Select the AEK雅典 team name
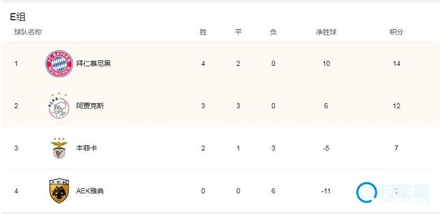The width and height of the screenshot is (440, 214). (x=90, y=191)
